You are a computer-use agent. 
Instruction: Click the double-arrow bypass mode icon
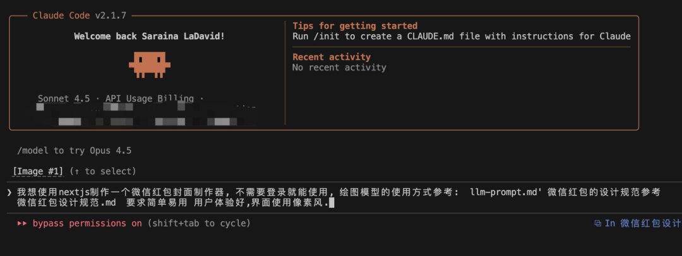pyautogui.click(x=22, y=223)
